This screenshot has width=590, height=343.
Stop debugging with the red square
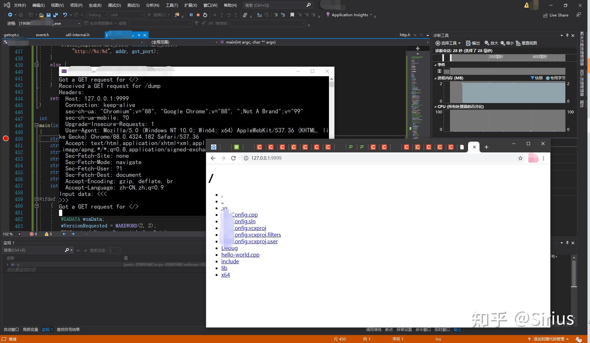(198, 15)
